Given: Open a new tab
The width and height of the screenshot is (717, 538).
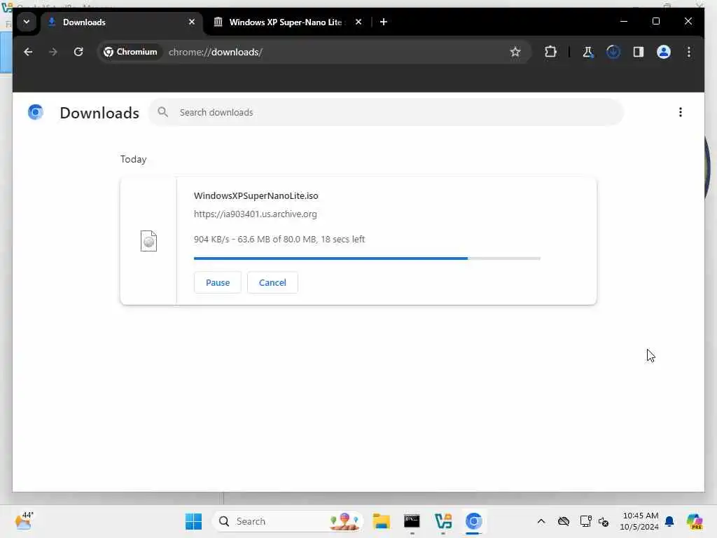Looking at the screenshot, I should tap(384, 22).
